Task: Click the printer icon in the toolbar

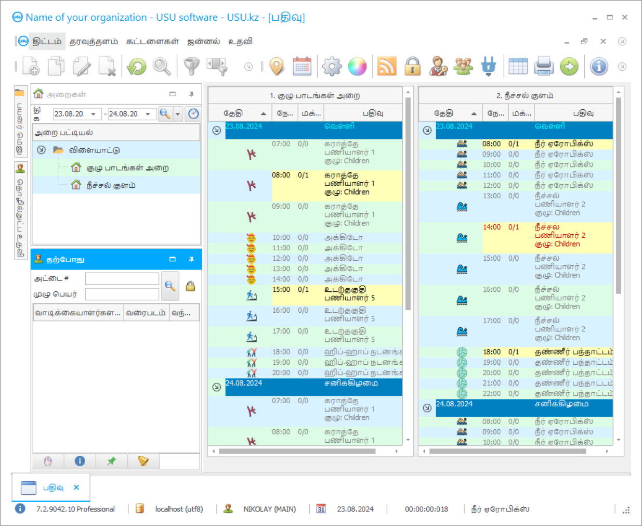Action: coord(543,67)
